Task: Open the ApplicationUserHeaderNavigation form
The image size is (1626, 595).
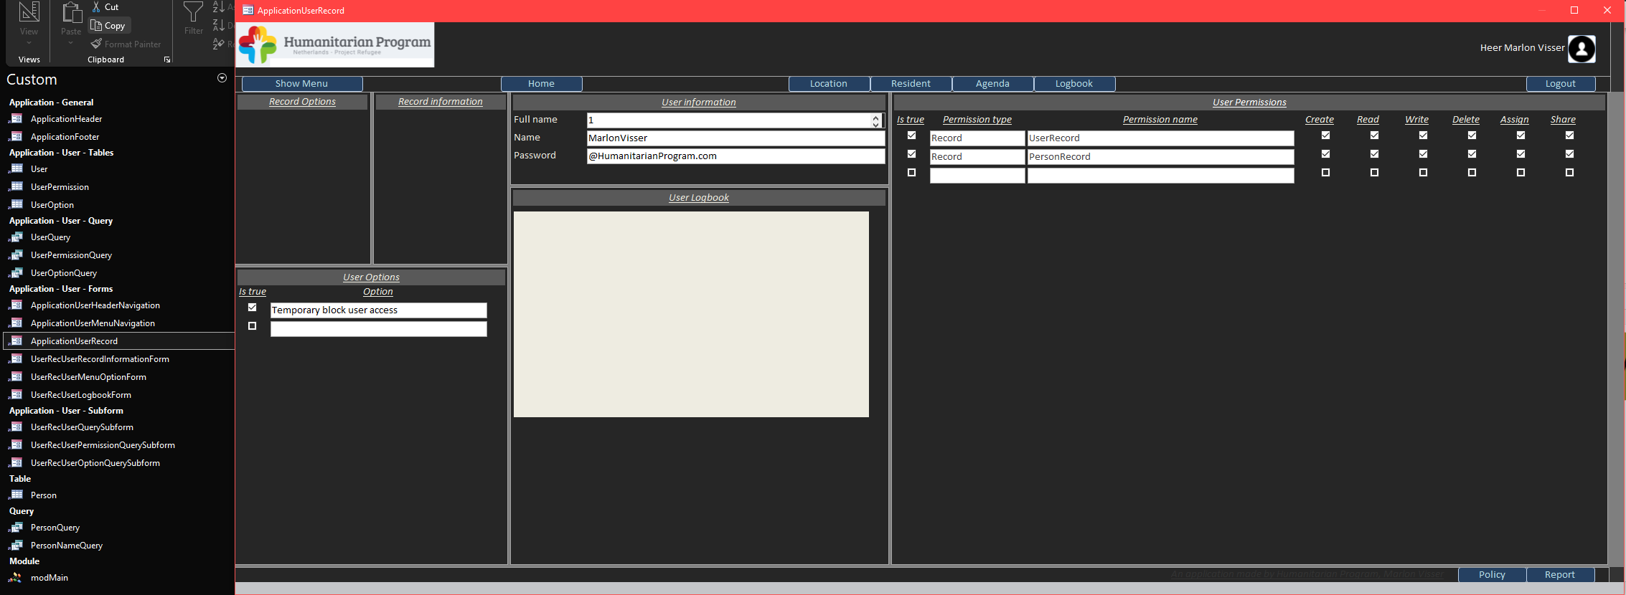Action: 95,305
